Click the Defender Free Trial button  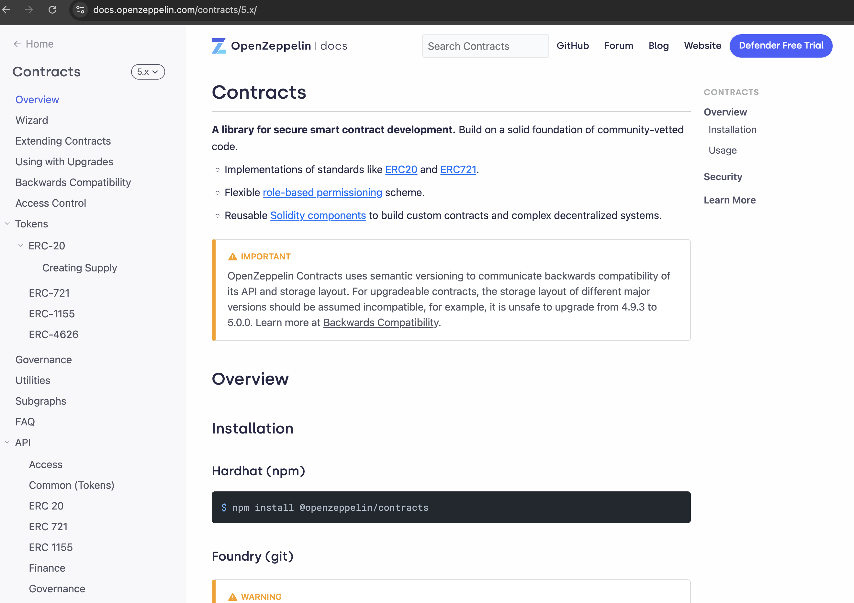pyautogui.click(x=781, y=46)
